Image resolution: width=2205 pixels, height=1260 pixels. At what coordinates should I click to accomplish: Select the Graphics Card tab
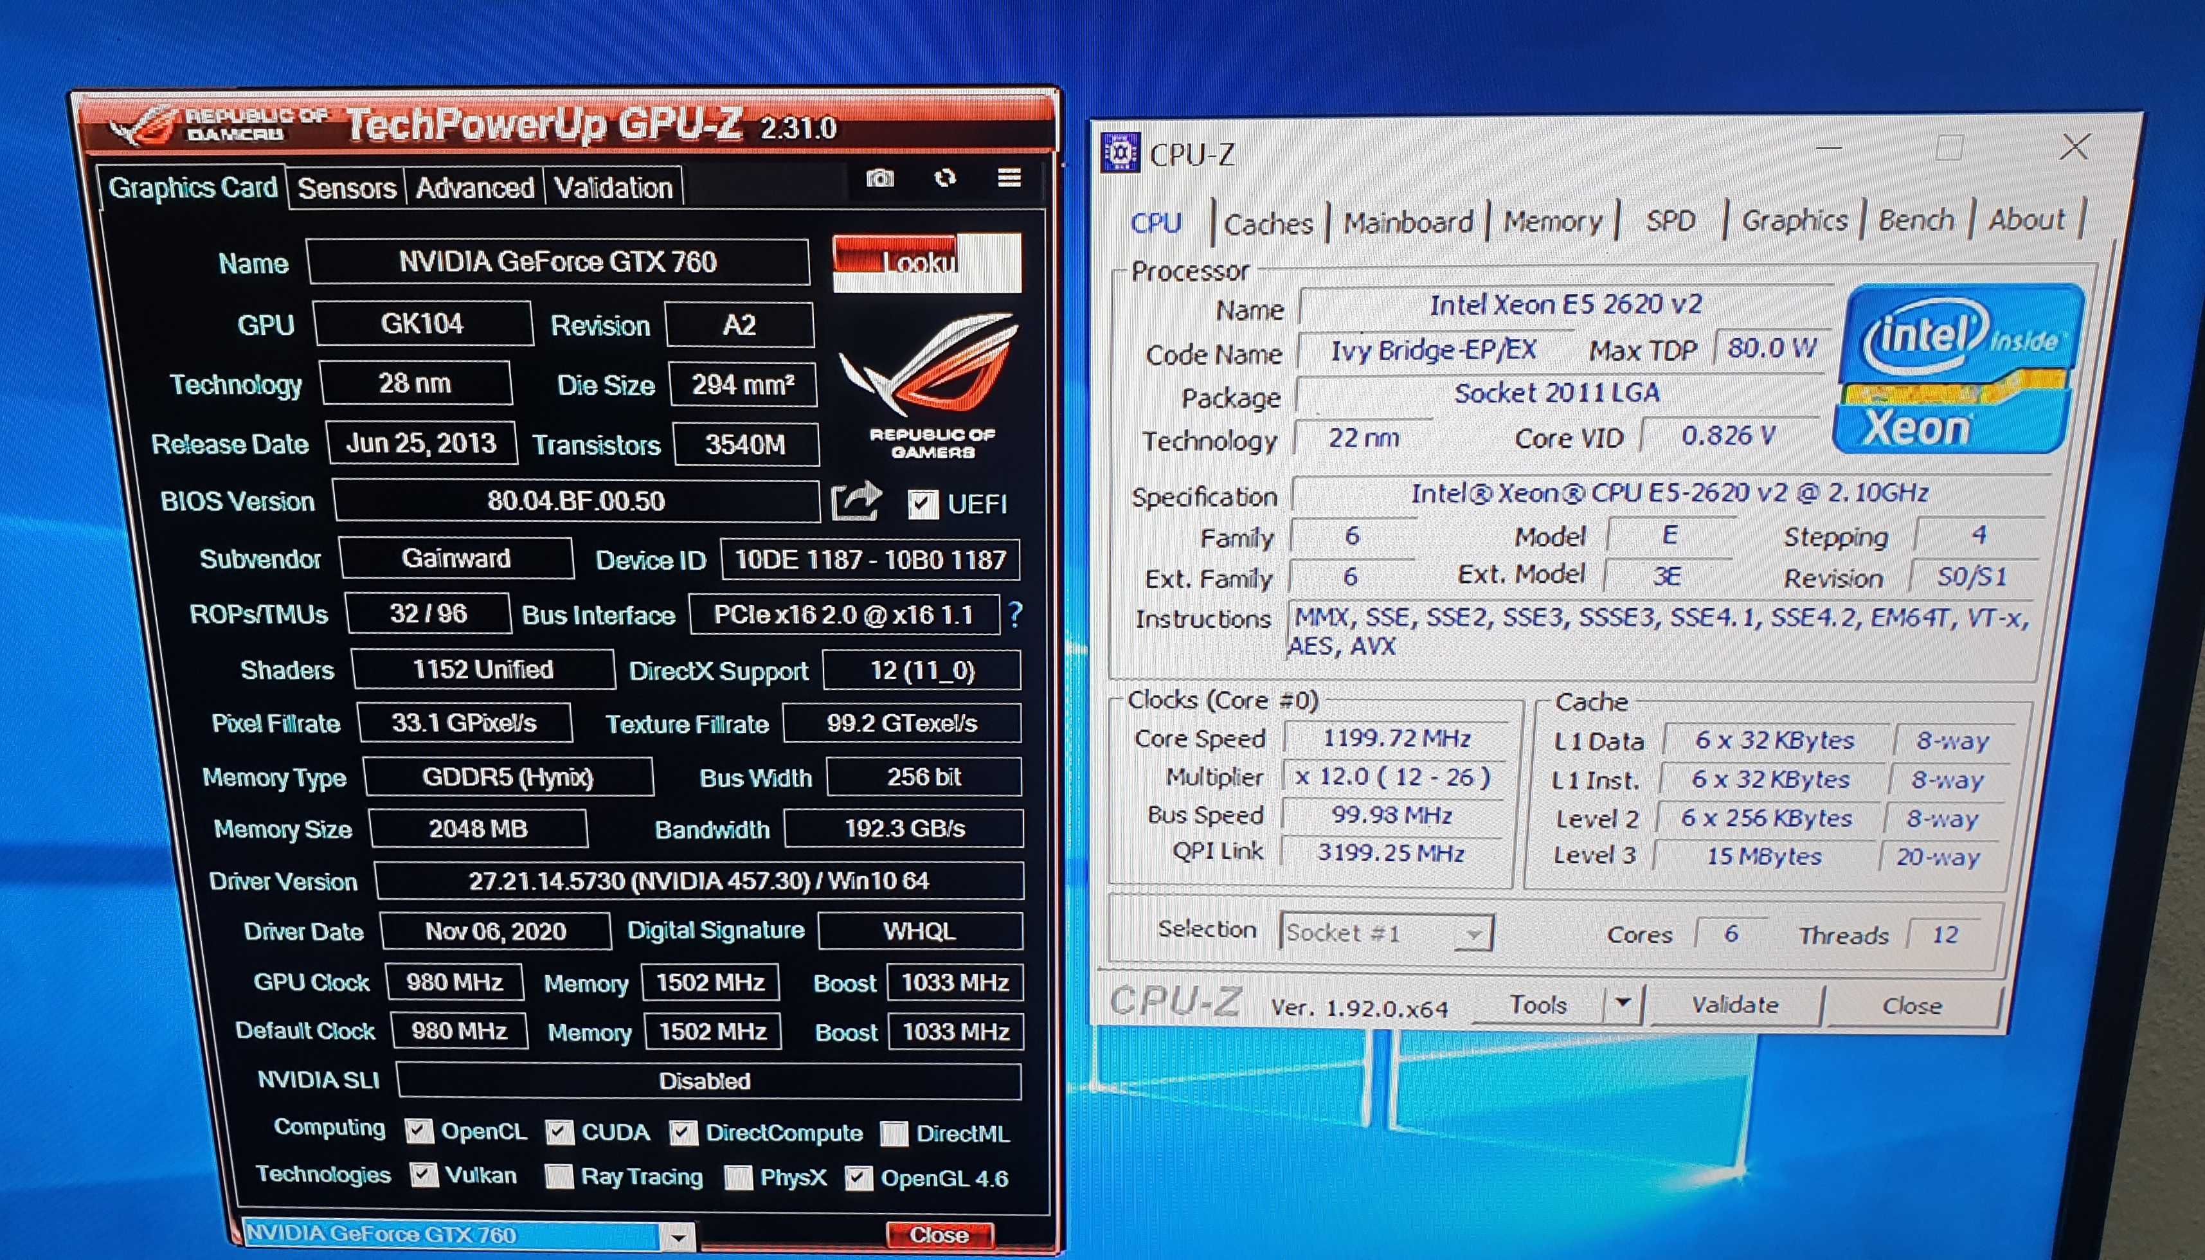pos(192,187)
